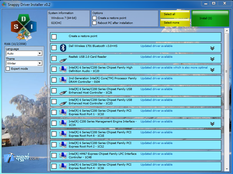Viewport: 233px width, 174px height.
Task: Select the Realtek USB 2.0 Card Reader checkbox
Action: tap(54, 59)
